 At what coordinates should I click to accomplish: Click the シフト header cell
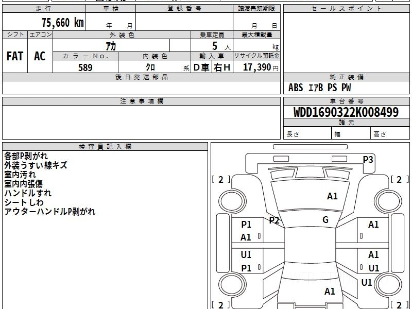(x=15, y=35)
